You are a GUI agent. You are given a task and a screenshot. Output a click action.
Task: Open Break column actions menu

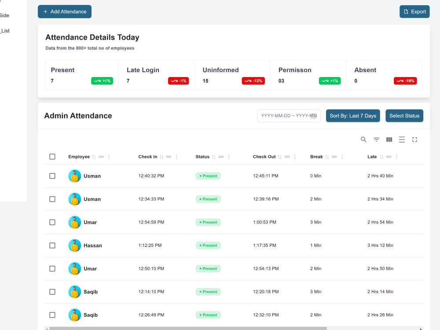click(x=342, y=157)
